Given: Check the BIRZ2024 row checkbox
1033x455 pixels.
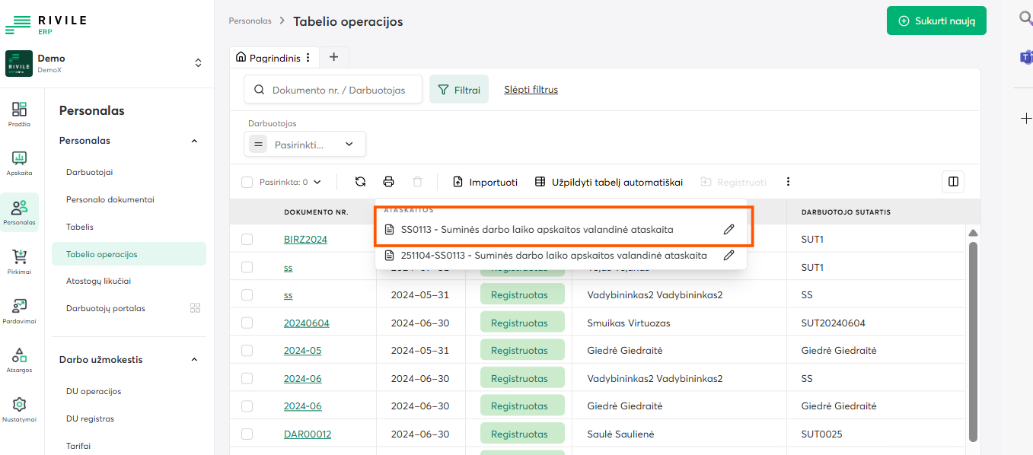Looking at the screenshot, I should point(247,240).
